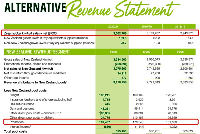The image size is (200, 134).
Task: Select total pool costs value 605,824
Action: coord(188,131)
